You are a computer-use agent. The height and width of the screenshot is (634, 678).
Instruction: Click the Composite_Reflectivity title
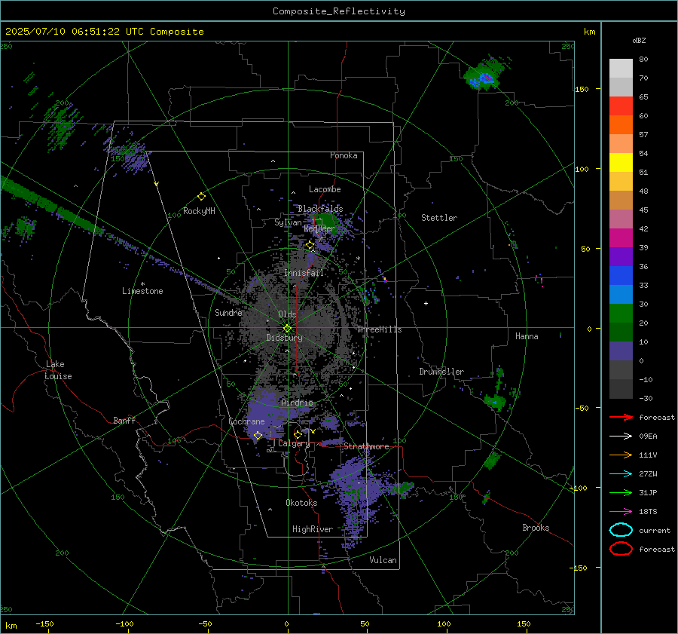338,11
